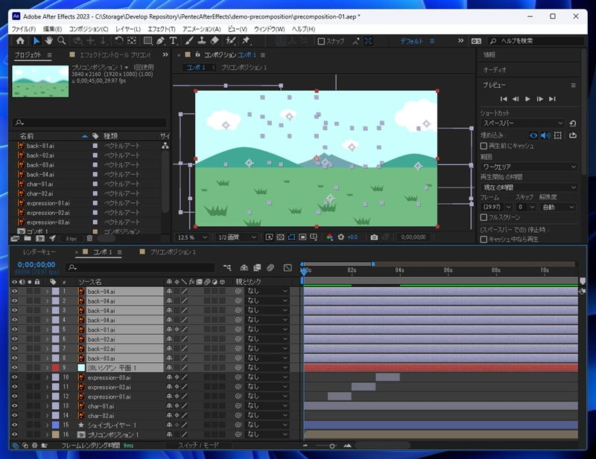Enable キャッシュ中なら再生 checkbox

coord(484,240)
